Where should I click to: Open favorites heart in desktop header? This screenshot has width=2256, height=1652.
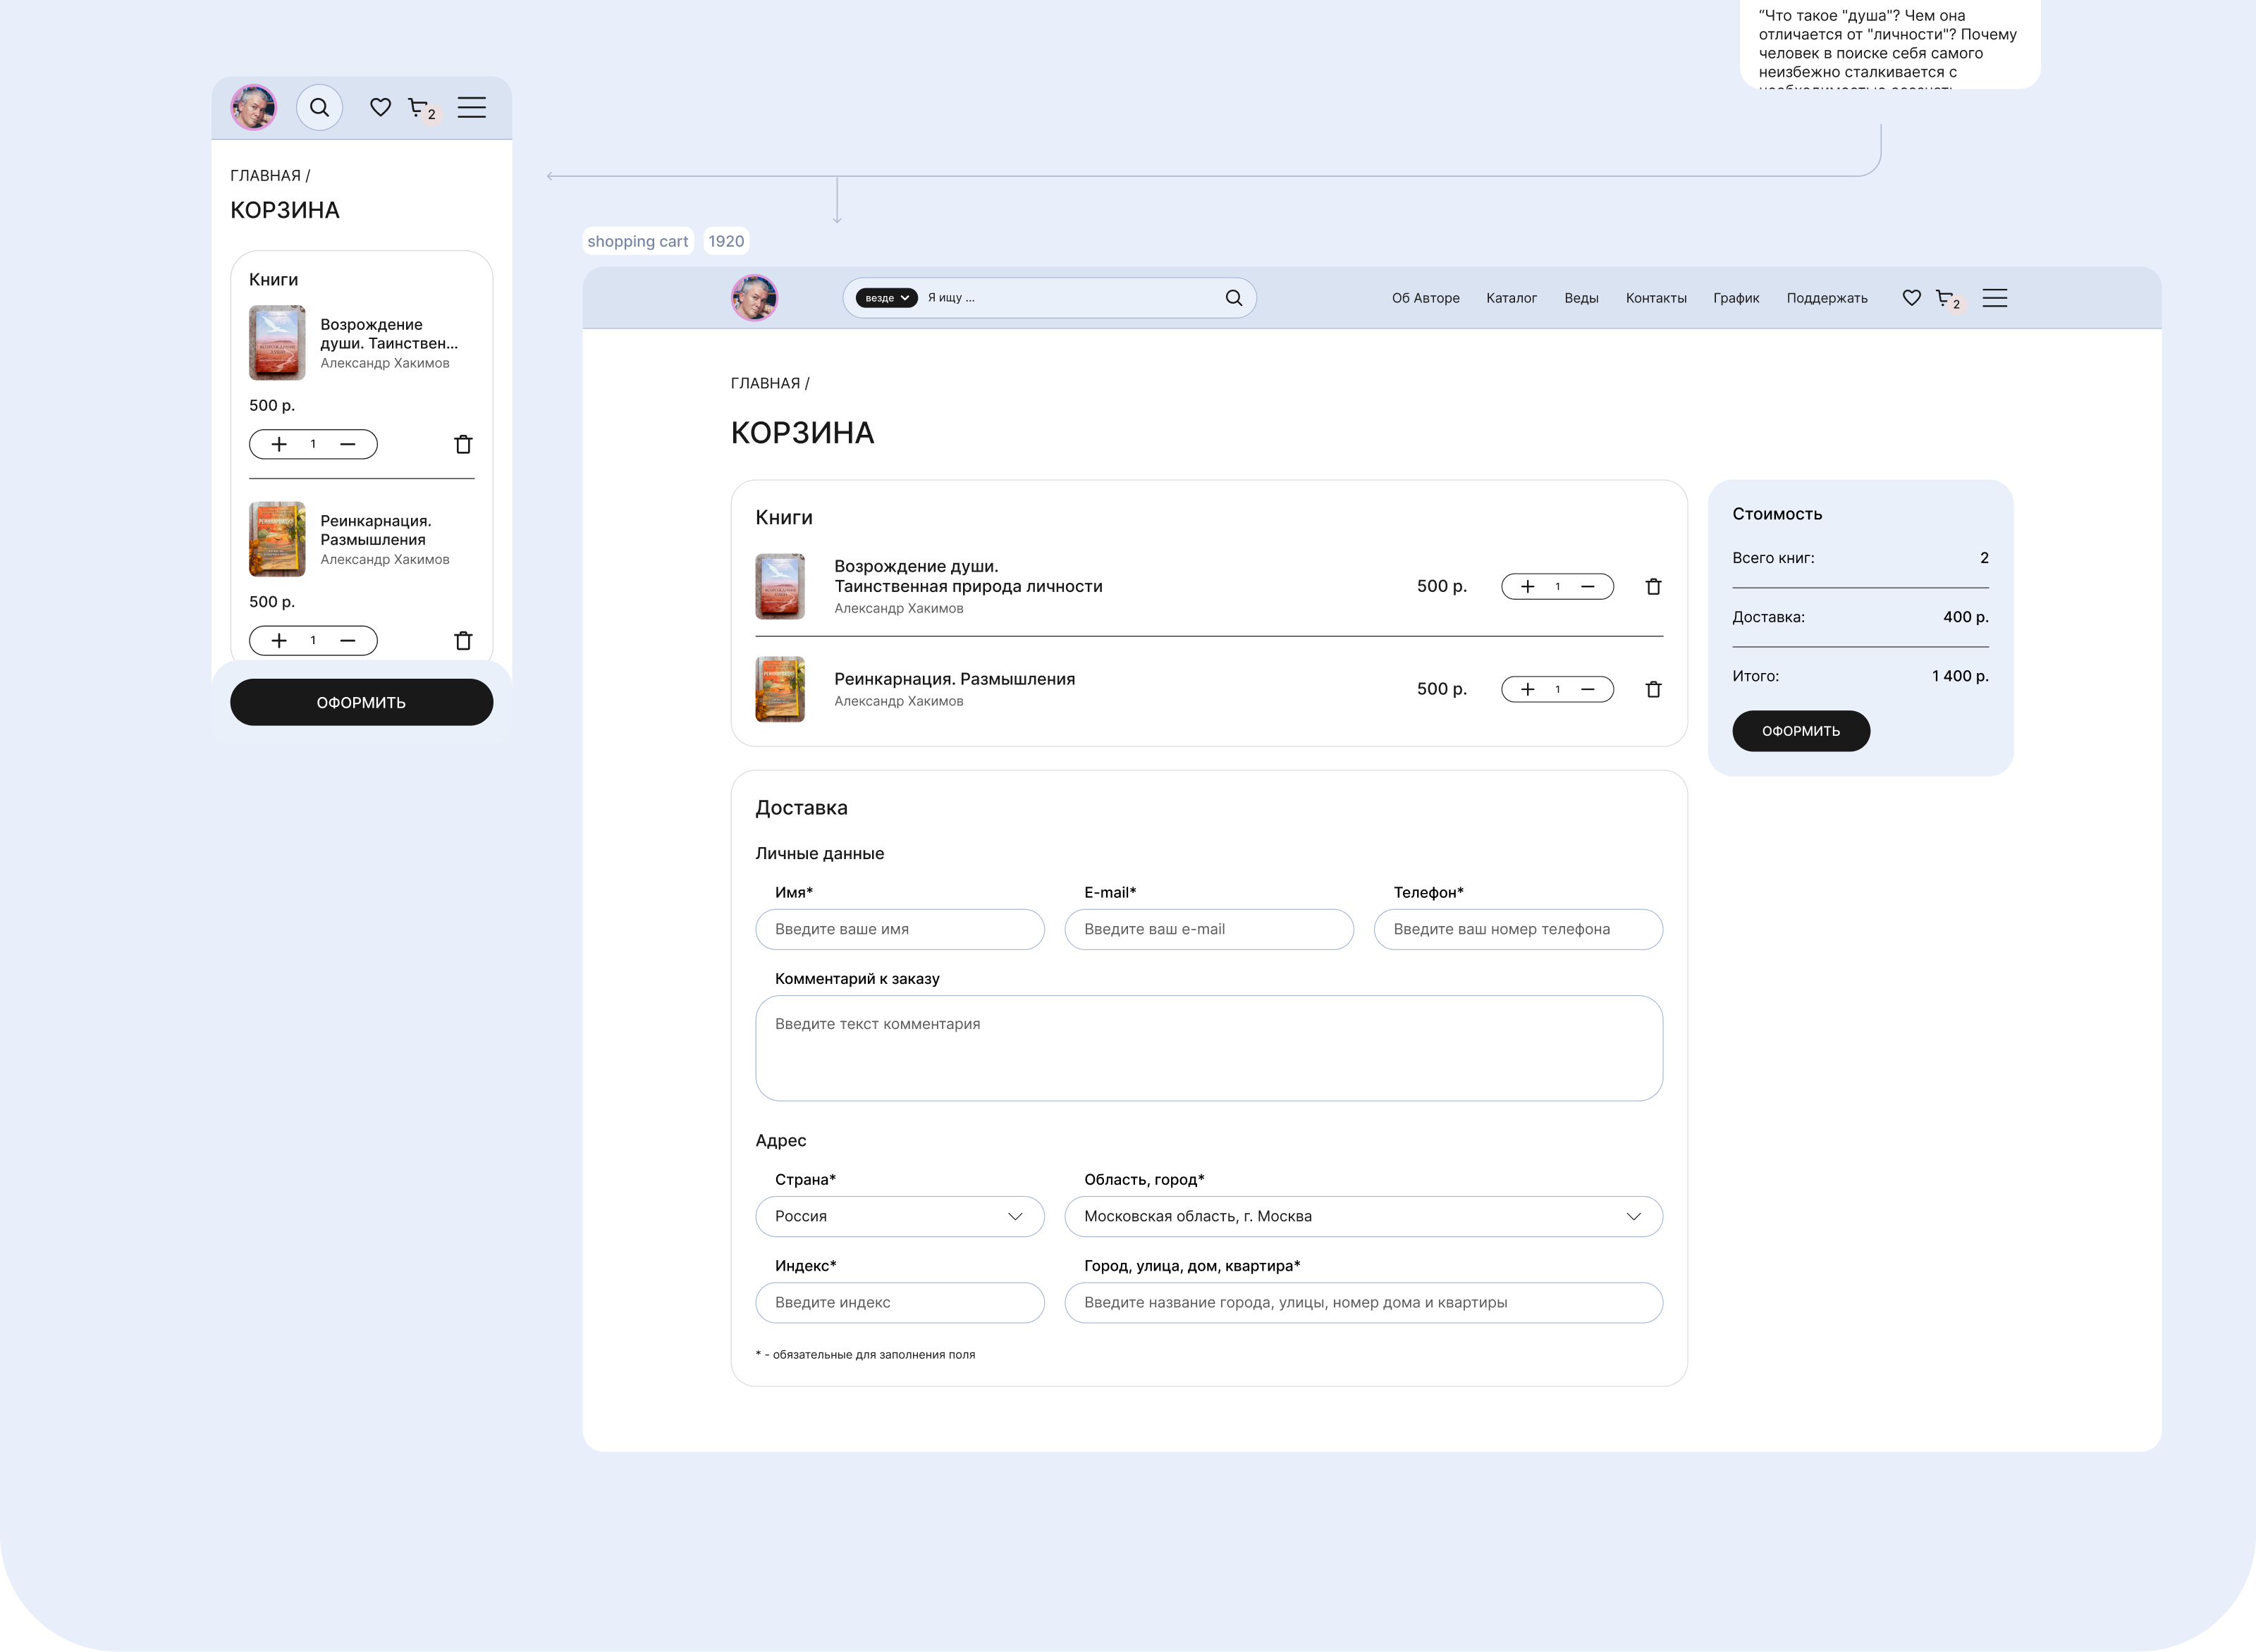(1911, 298)
